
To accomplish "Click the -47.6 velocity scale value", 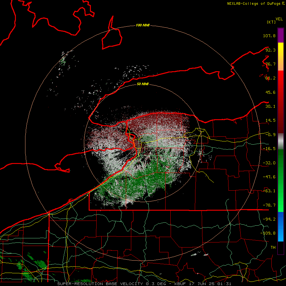I will click(269, 177).
